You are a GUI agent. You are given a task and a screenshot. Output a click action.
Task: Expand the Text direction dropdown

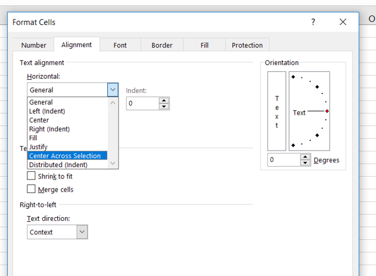click(82, 232)
